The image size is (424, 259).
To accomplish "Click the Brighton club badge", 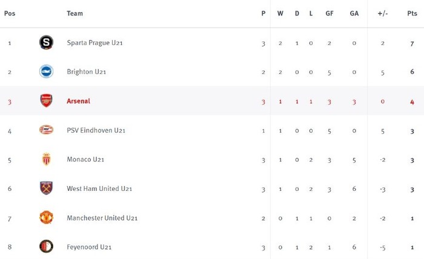I will coord(46,71).
